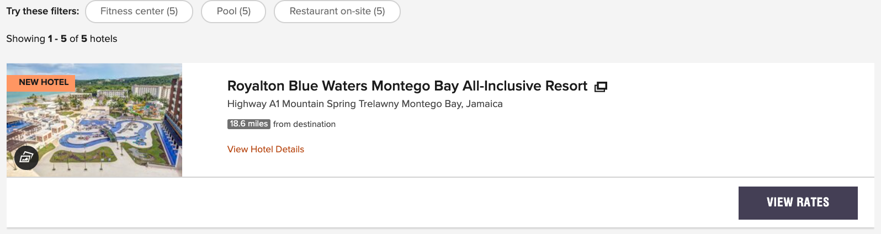Toggle the Pool (5) filter chip
Image resolution: width=881 pixels, height=234 pixels.
pyautogui.click(x=233, y=12)
